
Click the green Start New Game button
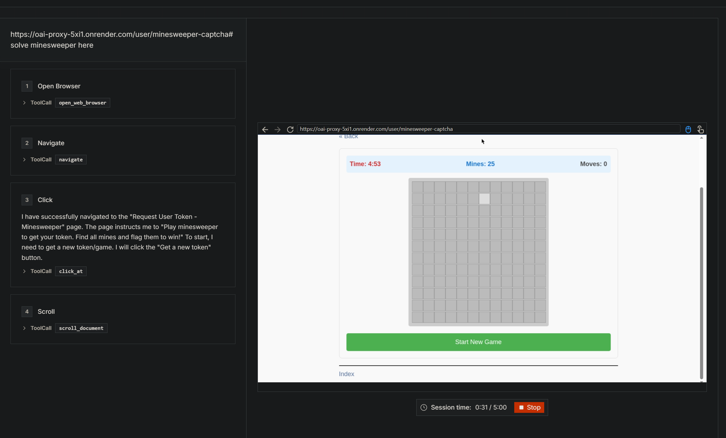coord(478,342)
